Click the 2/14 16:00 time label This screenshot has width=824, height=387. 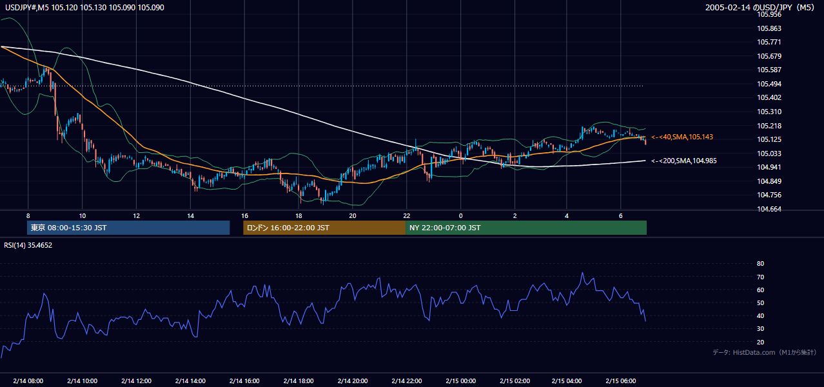pyautogui.click(x=244, y=381)
